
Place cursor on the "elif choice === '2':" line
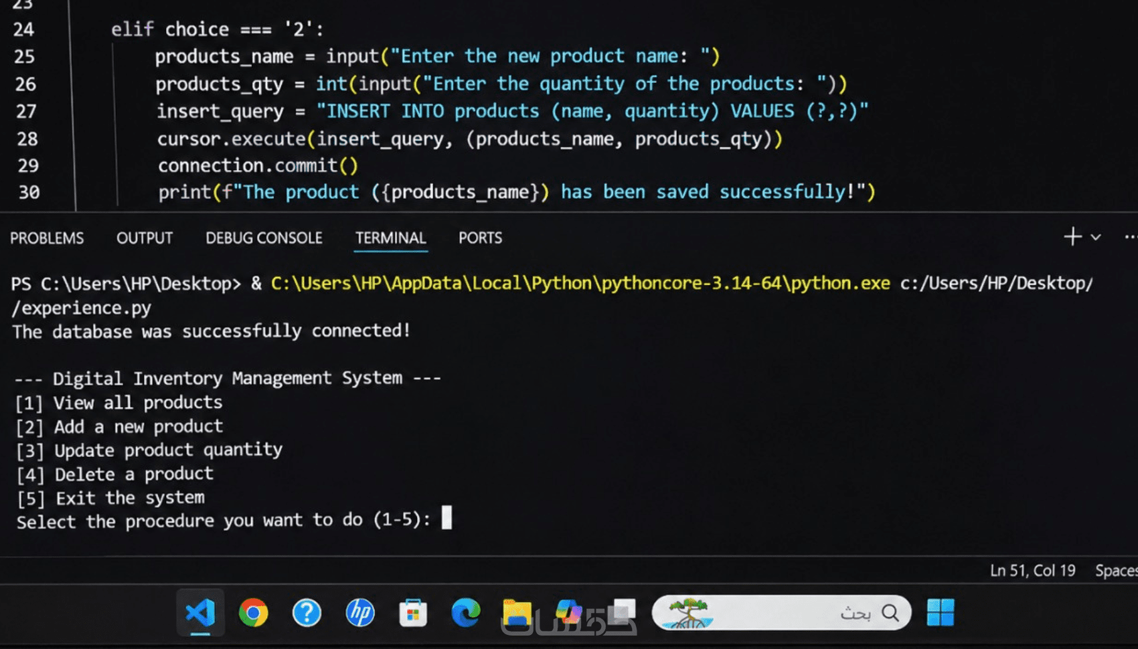[218, 29]
